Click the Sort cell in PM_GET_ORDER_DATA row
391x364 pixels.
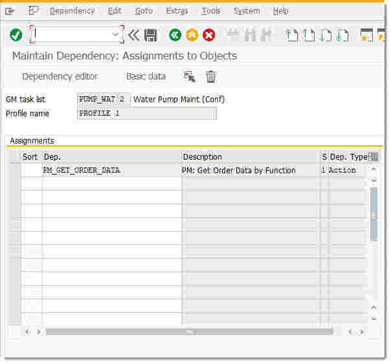tap(32, 170)
